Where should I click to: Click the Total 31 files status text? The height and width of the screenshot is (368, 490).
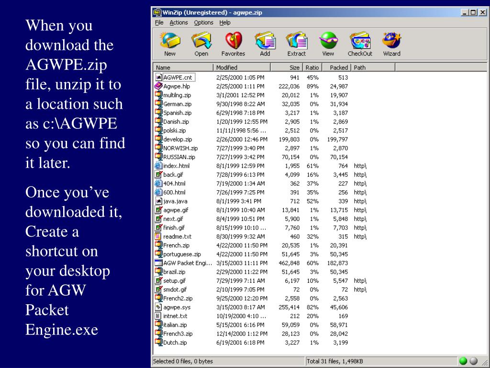(334, 361)
